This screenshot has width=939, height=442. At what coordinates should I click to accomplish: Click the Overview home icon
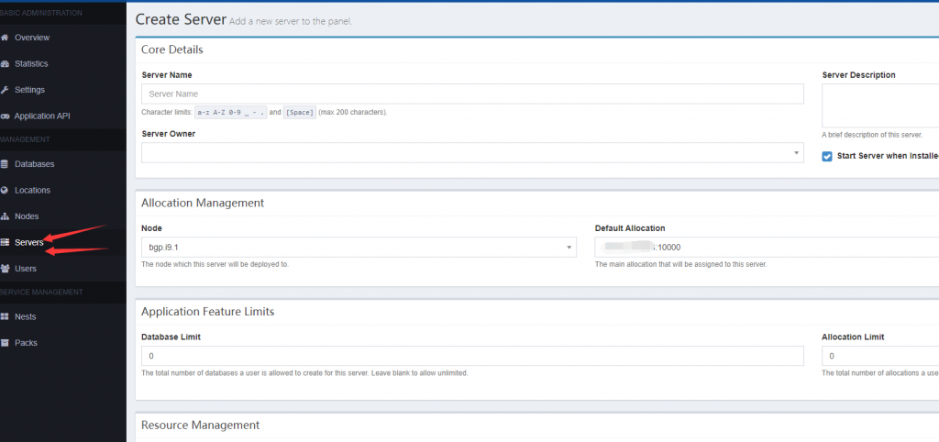coord(6,38)
